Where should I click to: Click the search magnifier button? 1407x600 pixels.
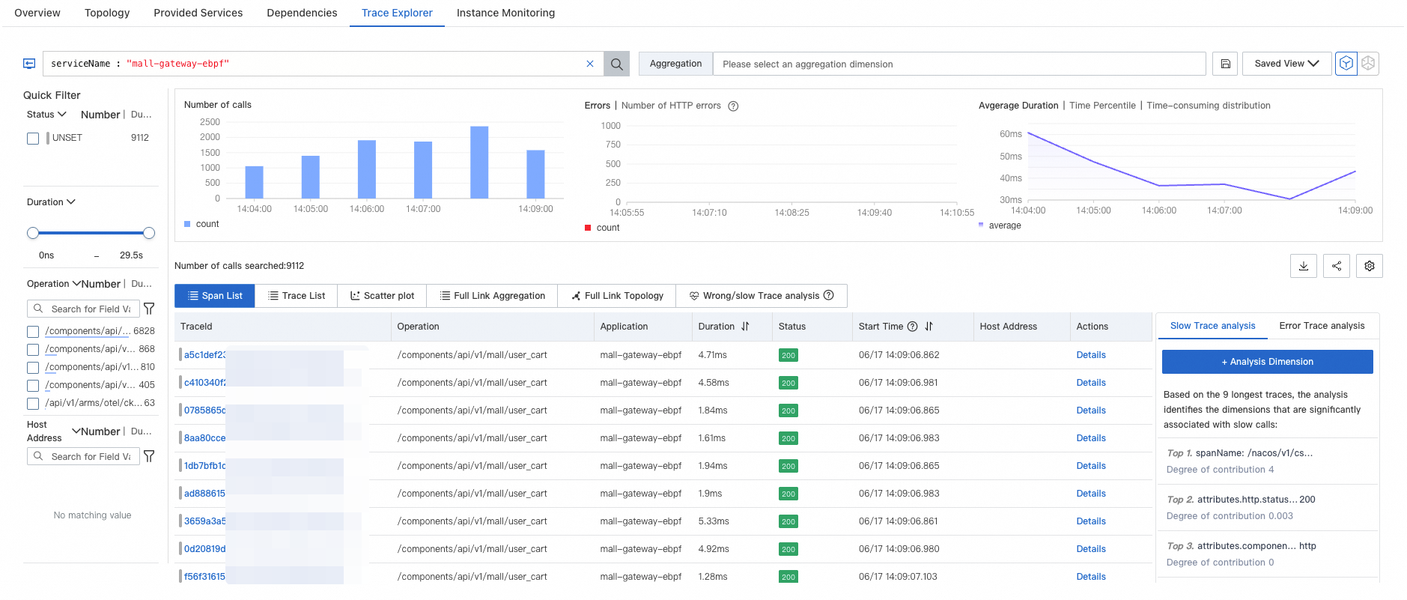(x=616, y=64)
